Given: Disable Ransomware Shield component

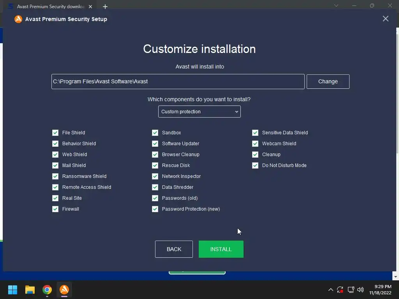Looking at the screenshot, I should (x=55, y=176).
